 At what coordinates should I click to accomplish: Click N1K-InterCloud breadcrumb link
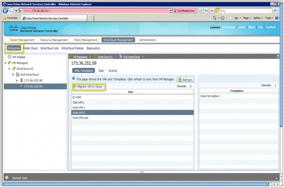132,57
